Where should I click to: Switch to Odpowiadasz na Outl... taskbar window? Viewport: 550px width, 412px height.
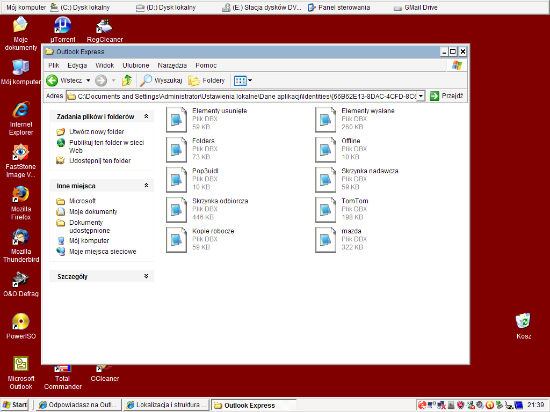click(79, 405)
